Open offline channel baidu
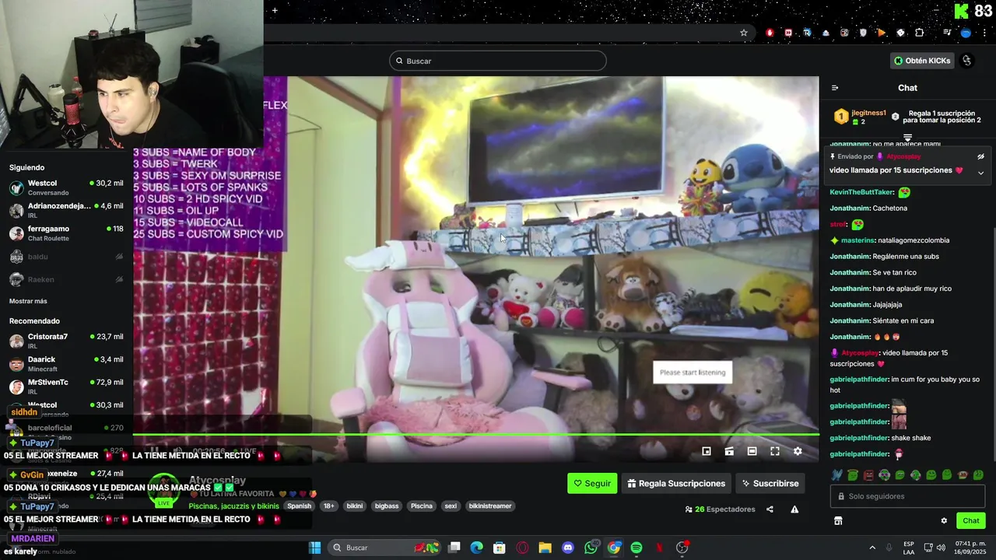 [x=66, y=257]
